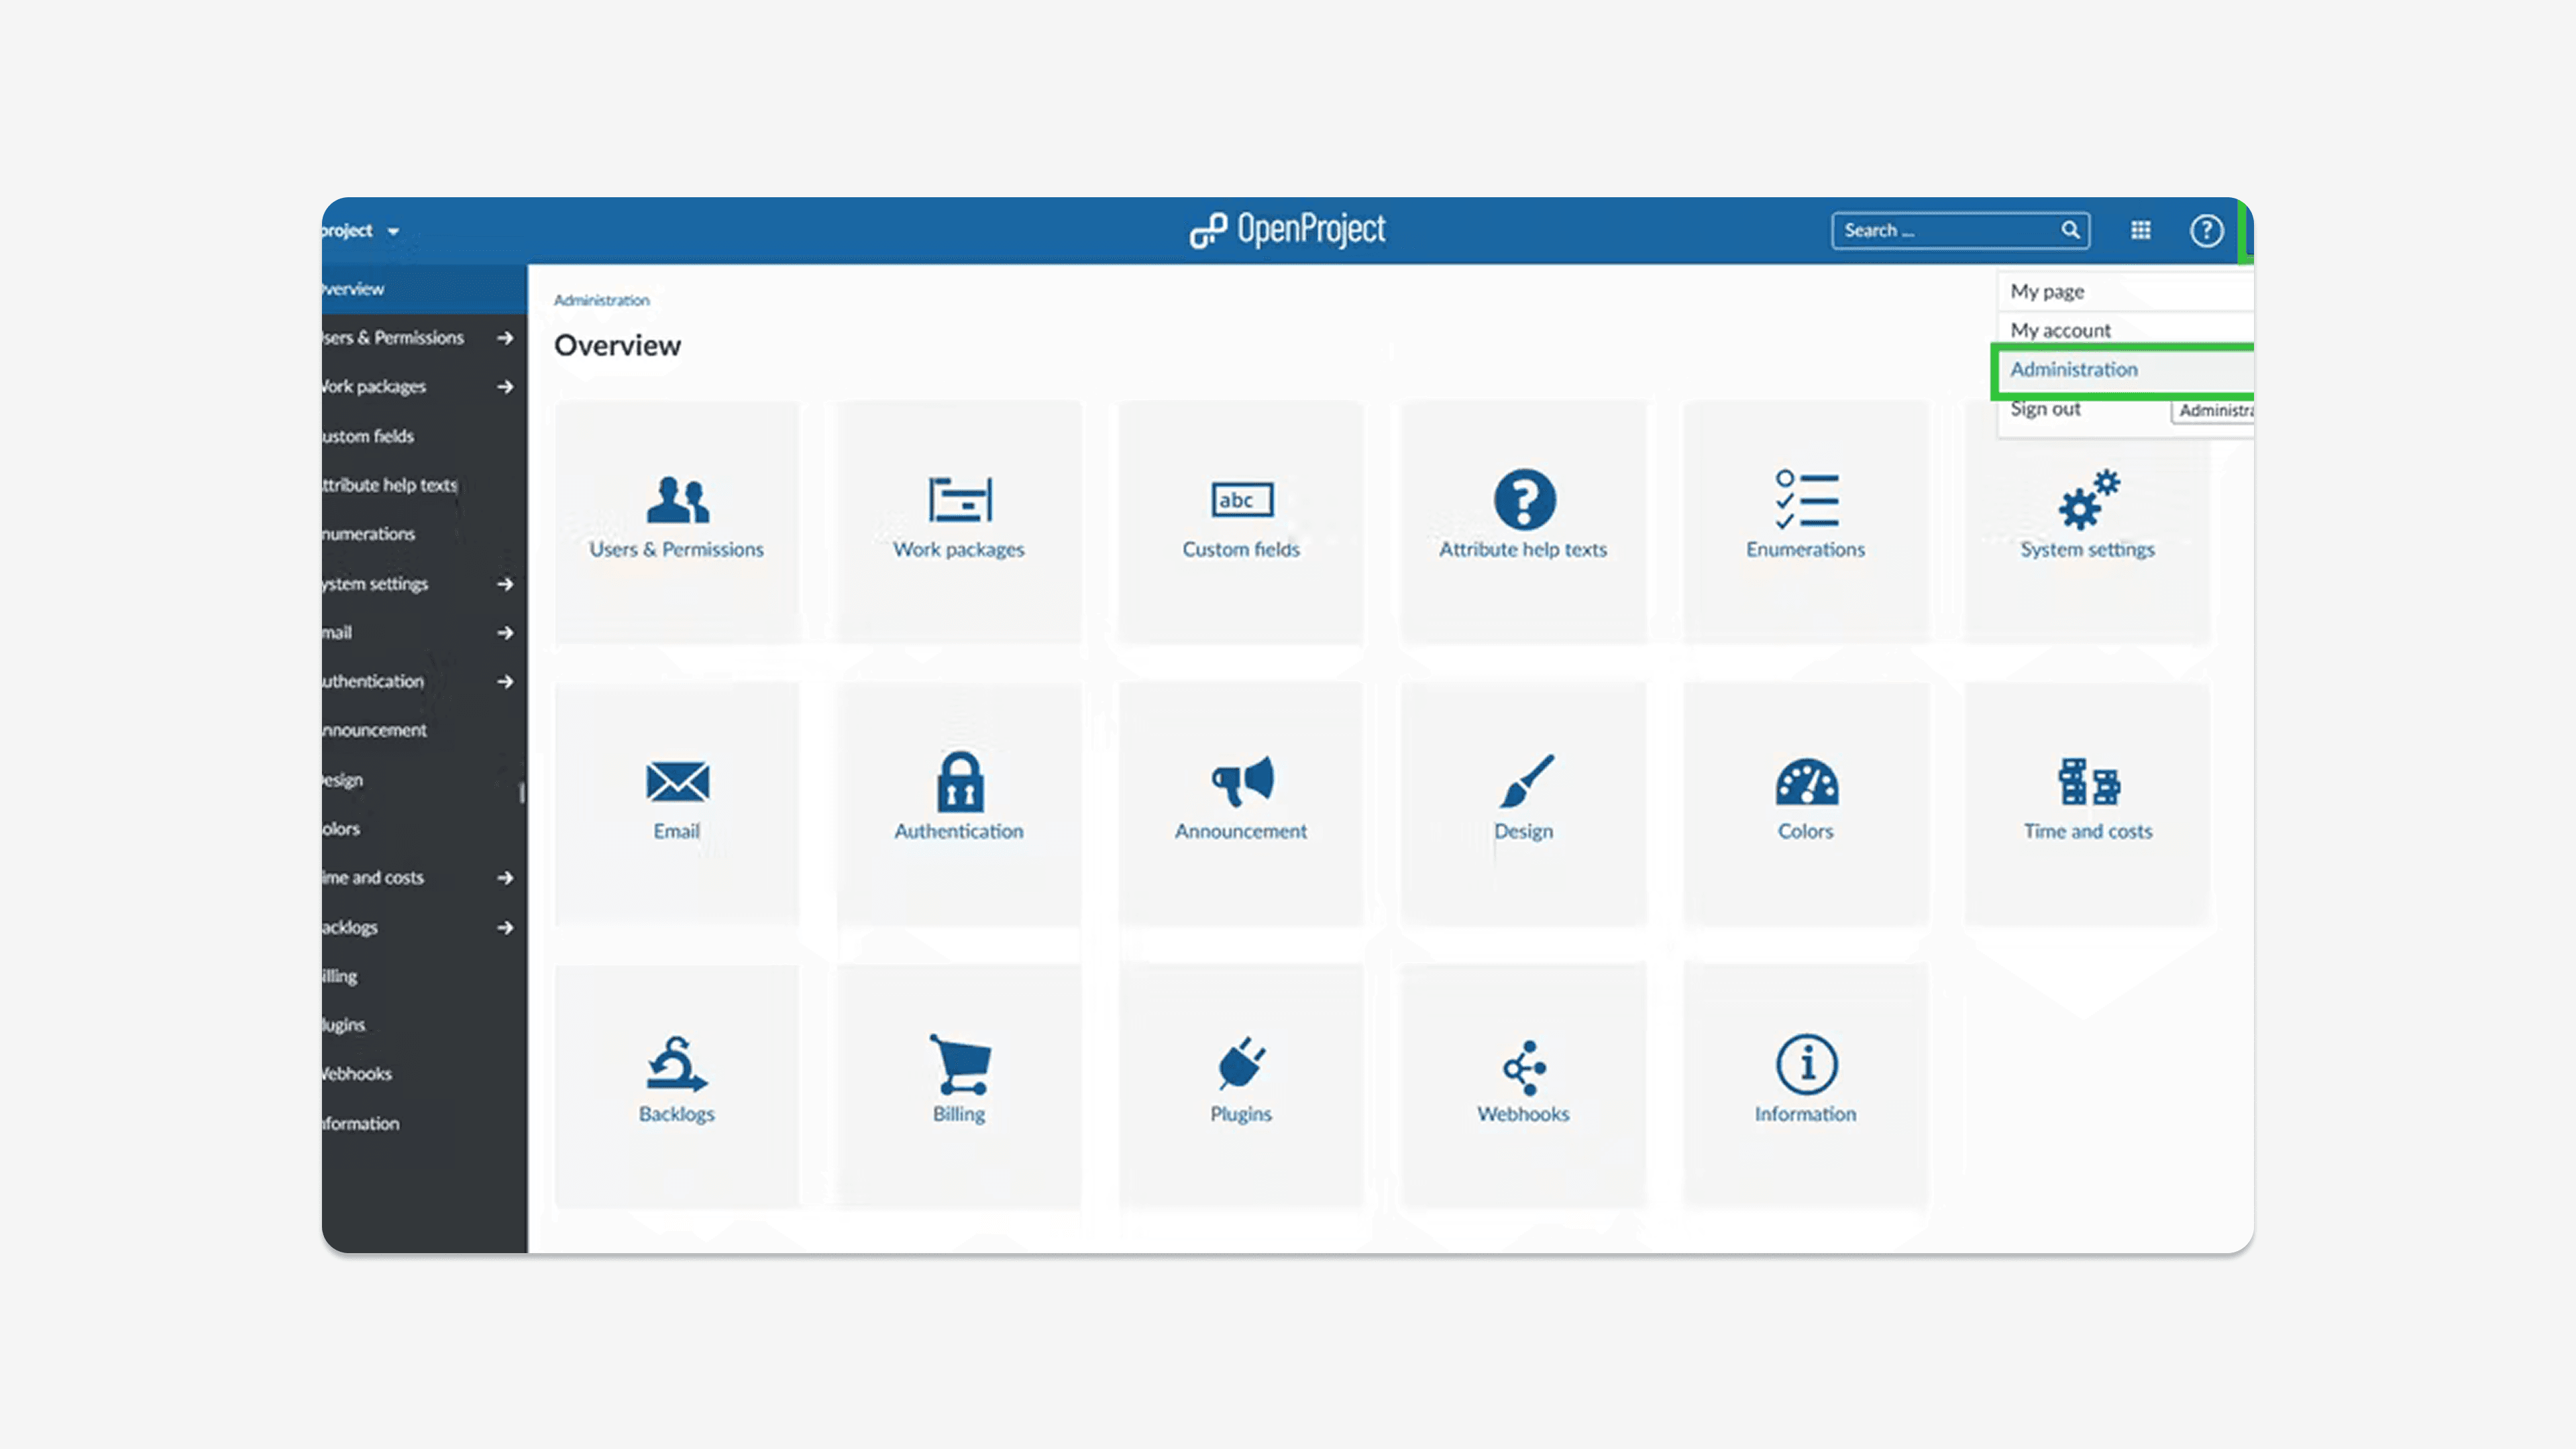The width and height of the screenshot is (2576, 1449).
Task: Open the project selector dropdown
Action: click(361, 230)
